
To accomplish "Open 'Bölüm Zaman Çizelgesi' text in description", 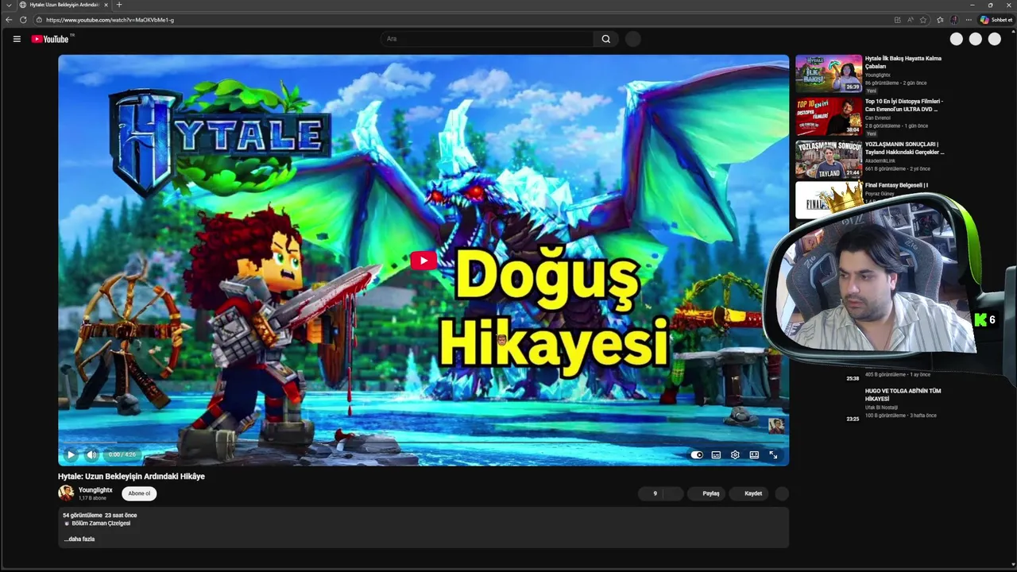I will 101,524.
